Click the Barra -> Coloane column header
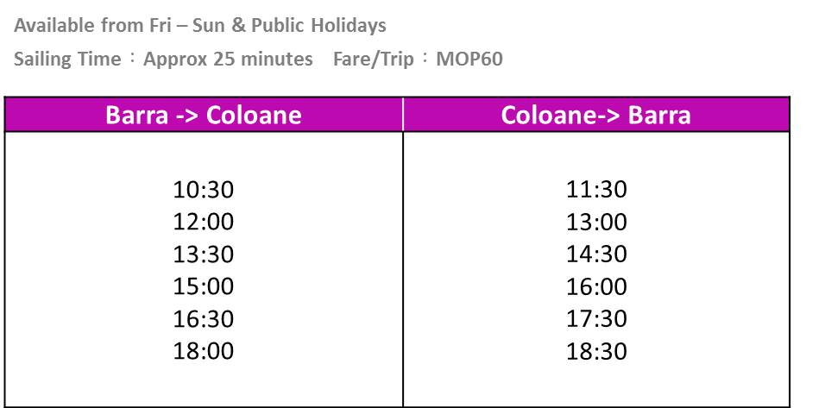 pyautogui.click(x=204, y=115)
